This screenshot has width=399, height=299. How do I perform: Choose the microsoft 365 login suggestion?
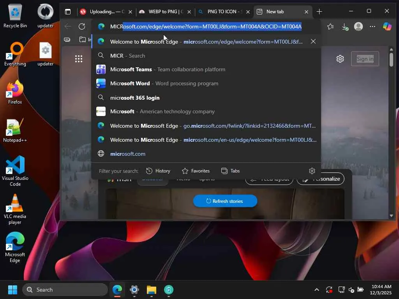coord(206,98)
